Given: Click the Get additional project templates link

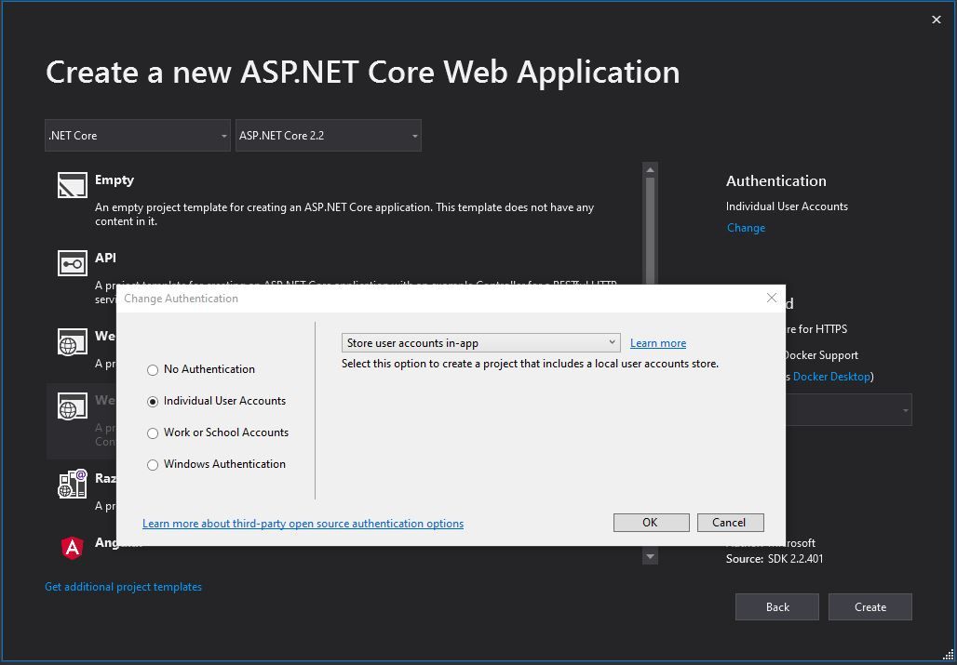Looking at the screenshot, I should [123, 587].
